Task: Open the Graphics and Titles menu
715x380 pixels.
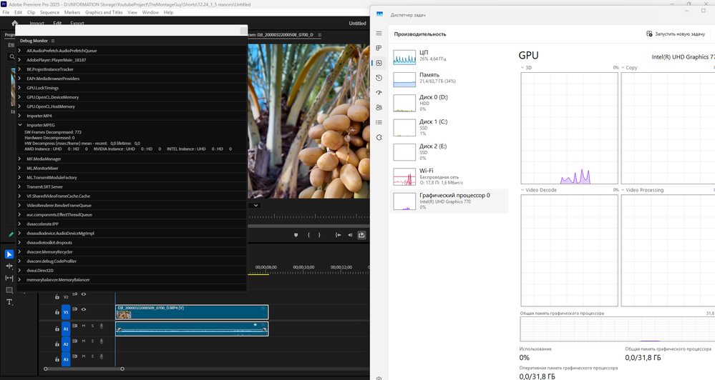Action: [x=104, y=12]
